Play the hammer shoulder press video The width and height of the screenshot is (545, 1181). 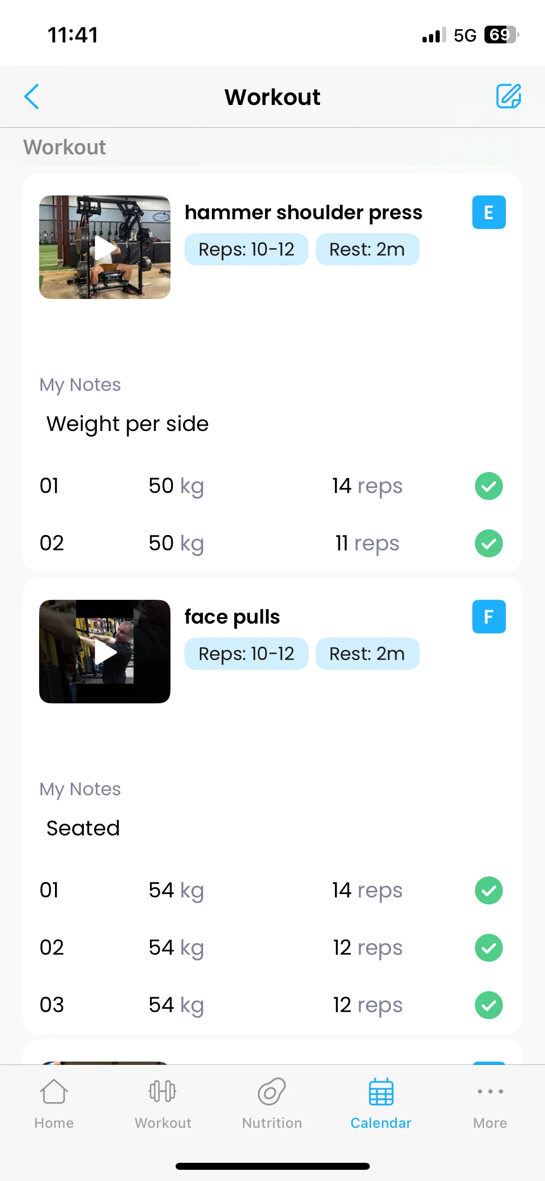105,247
